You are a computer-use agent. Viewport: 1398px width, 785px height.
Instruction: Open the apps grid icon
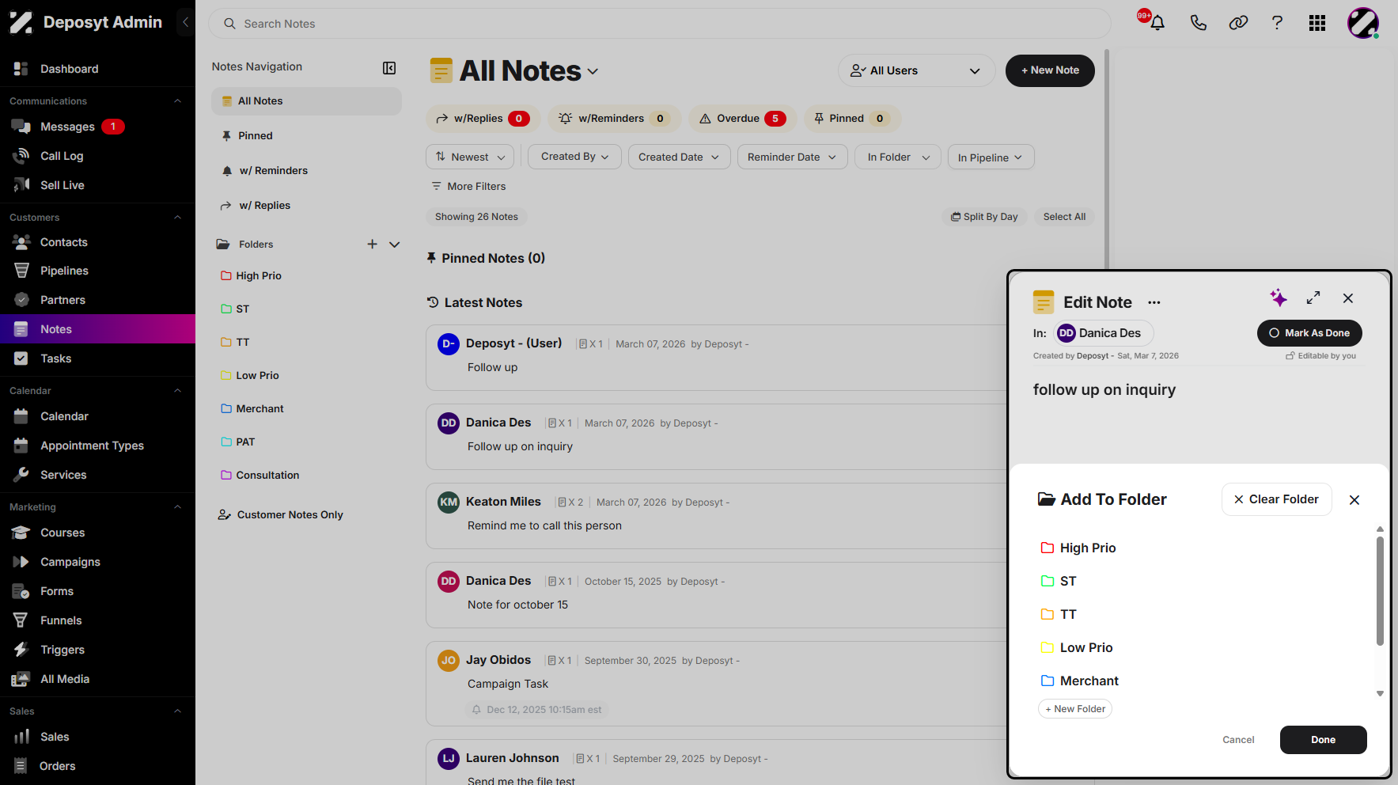(1317, 23)
